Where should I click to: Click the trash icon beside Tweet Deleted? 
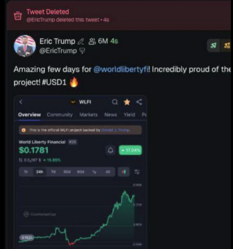coord(17,16)
